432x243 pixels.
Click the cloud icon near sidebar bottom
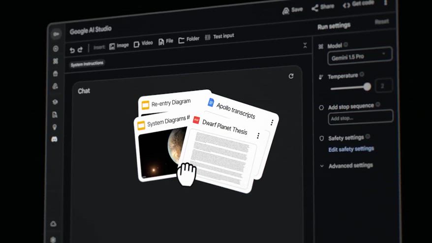coord(54,224)
